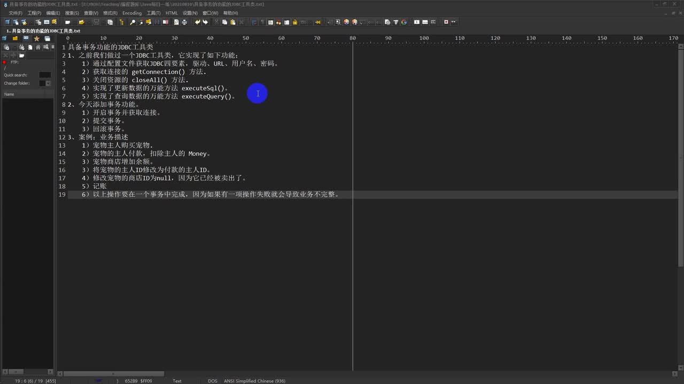This screenshot has height=384, width=684.
Task: Open the Encoding menu
Action: tap(132, 13)
